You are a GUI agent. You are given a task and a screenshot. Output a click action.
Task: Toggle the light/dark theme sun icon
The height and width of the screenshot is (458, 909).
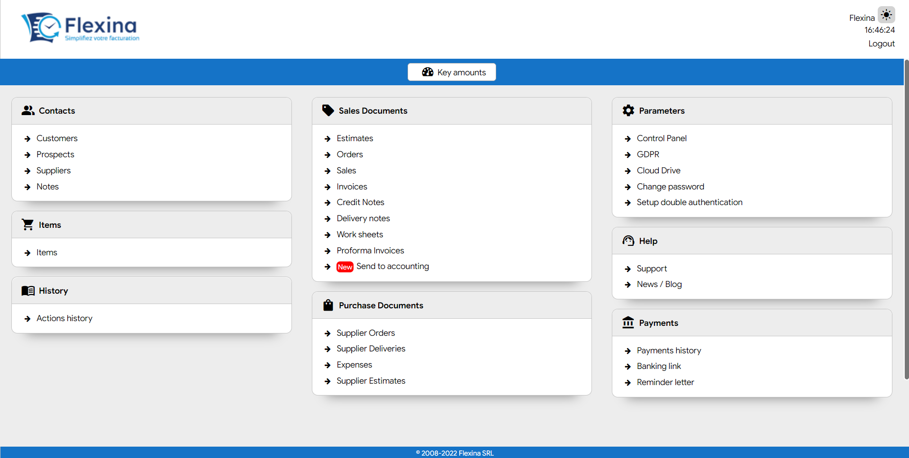(x=886, y=15)
